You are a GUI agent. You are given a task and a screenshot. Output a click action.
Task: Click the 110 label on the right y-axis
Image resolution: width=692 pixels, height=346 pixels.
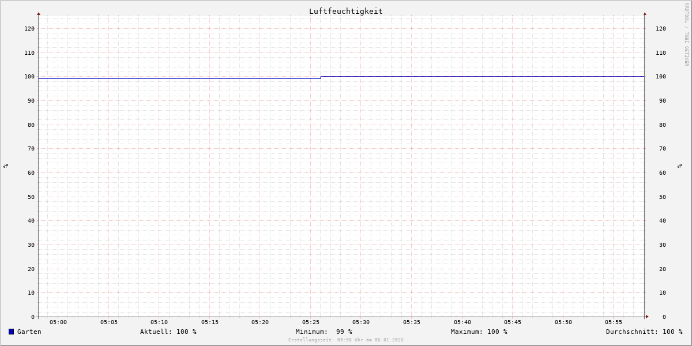tap(661, 52)
